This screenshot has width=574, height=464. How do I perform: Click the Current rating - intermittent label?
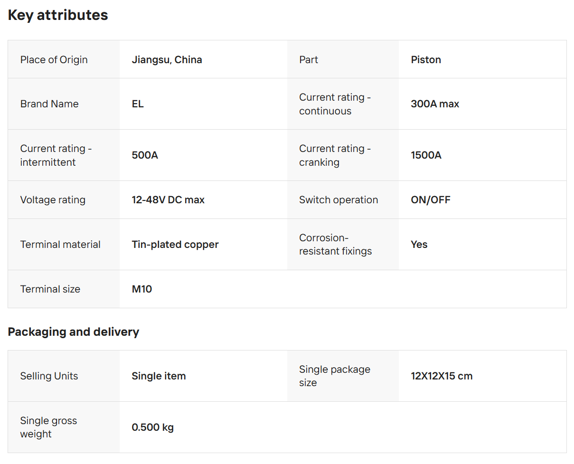coord(56,155)
